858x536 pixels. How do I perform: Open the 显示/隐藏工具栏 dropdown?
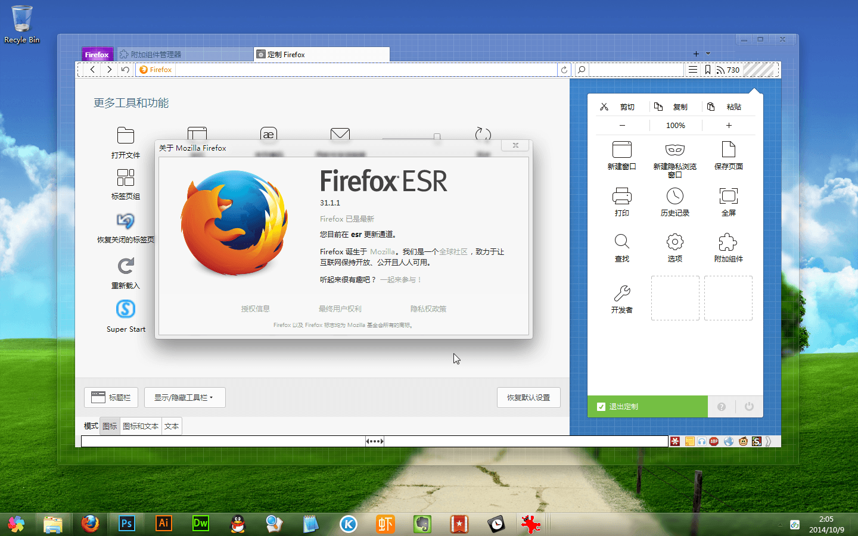(185, 397)
